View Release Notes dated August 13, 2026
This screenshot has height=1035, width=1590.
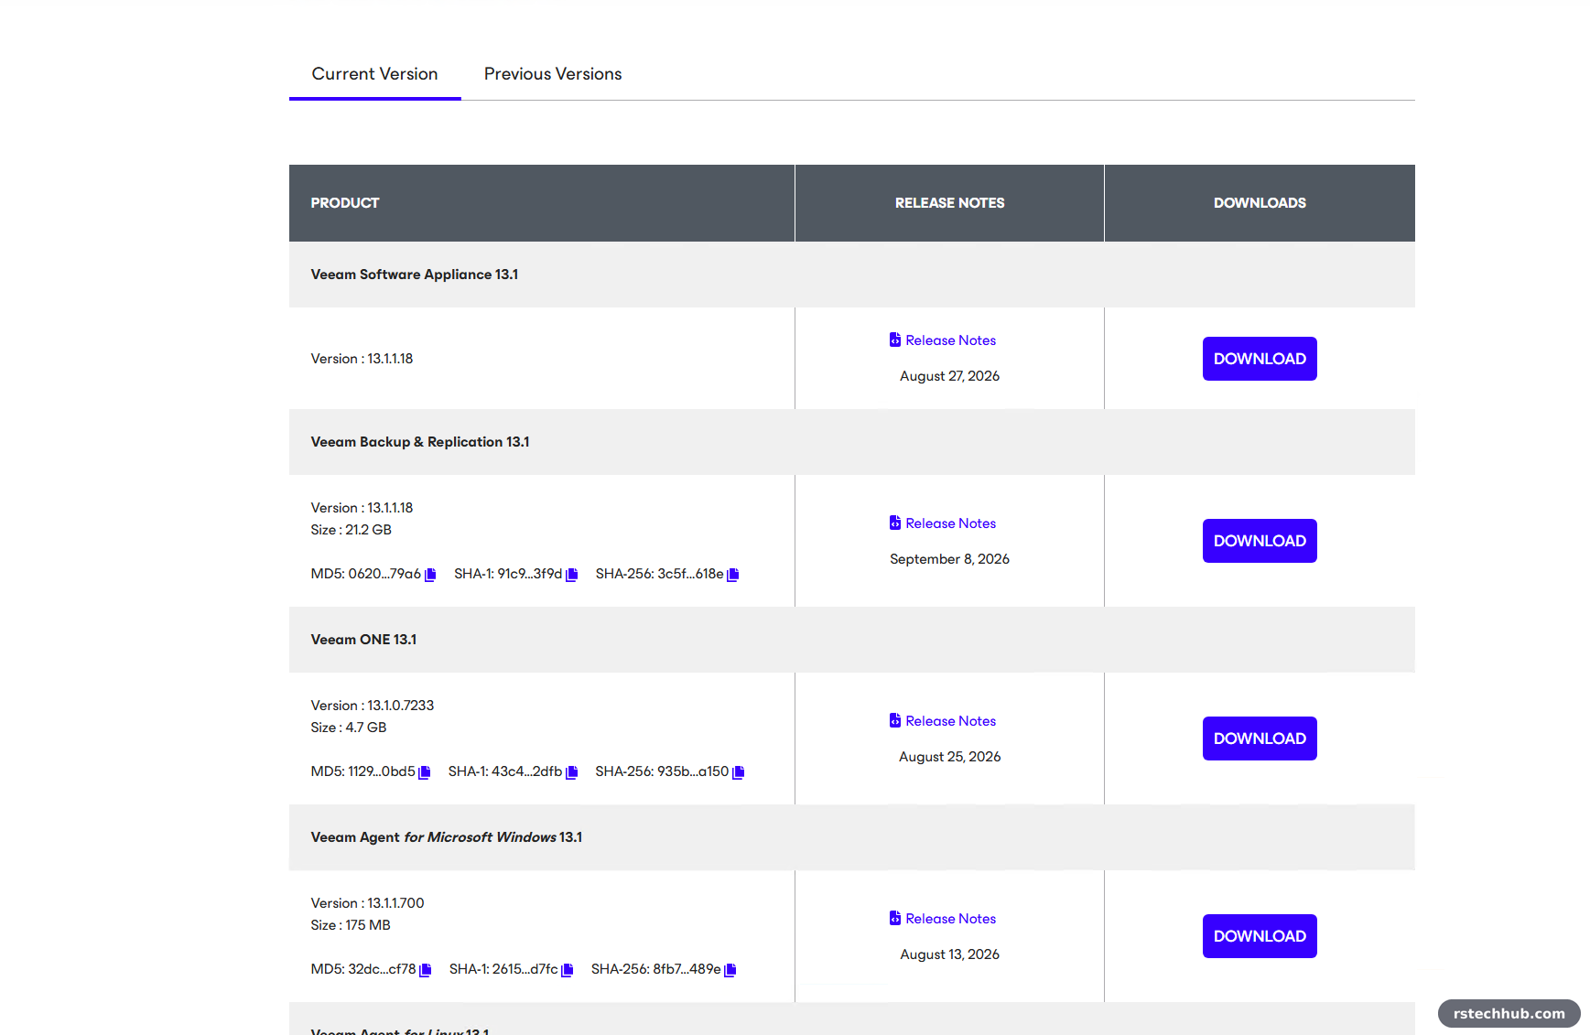943,919
